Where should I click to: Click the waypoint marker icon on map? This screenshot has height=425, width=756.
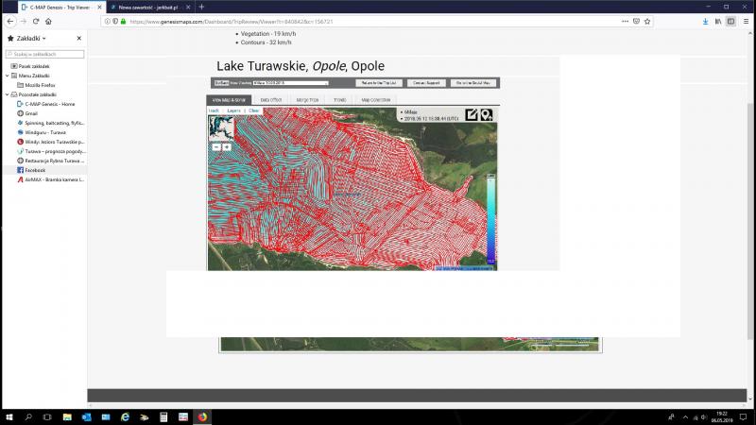click(x=486, y=115)
